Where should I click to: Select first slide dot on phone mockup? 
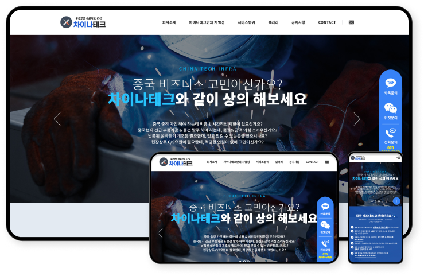[x=372, y=201]
